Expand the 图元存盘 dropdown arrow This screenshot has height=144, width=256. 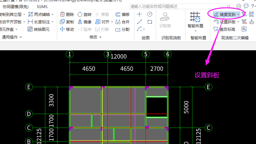(x=17, y=30)
